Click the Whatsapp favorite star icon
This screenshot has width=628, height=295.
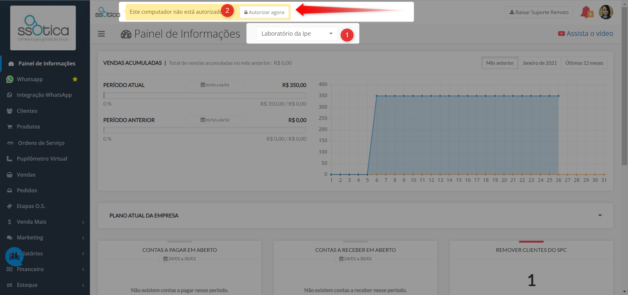[x=75, y=79]
